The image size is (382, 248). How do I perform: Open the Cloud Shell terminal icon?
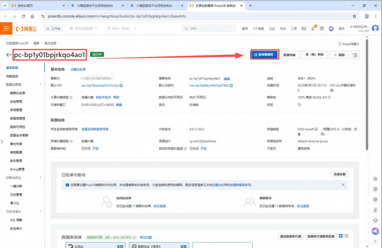[304, 28]
